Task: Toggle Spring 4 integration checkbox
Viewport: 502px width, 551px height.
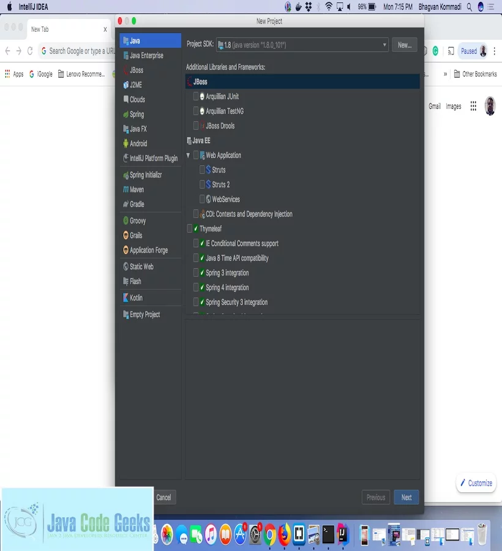Action: [196, 288]
